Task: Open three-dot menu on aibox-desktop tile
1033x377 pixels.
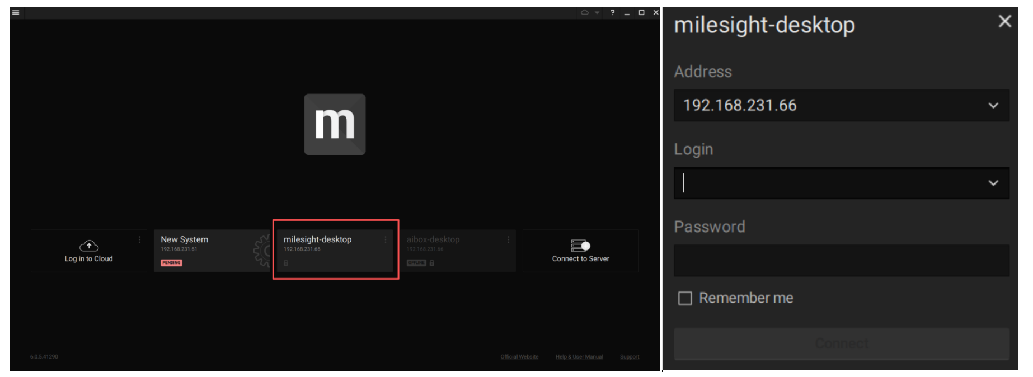Action: 508,239
